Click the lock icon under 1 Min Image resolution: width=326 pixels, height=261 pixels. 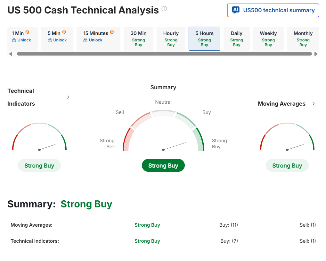14,40
